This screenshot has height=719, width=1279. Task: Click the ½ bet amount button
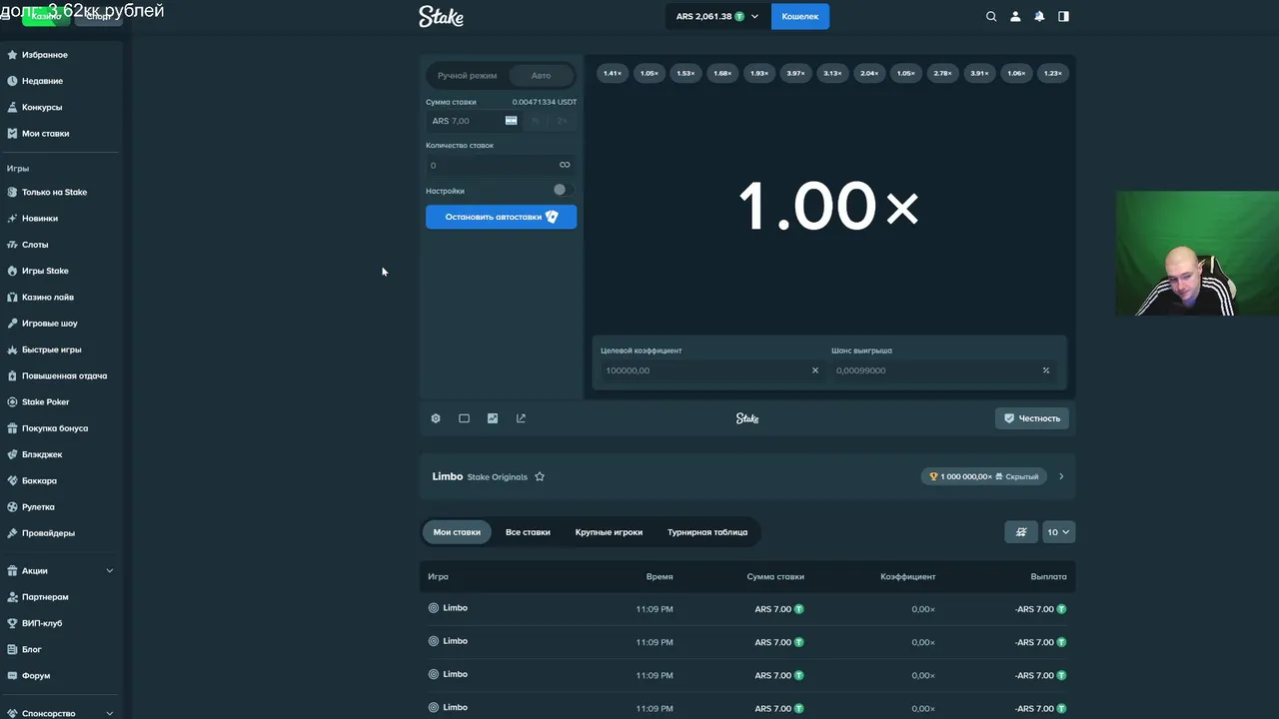536,121
